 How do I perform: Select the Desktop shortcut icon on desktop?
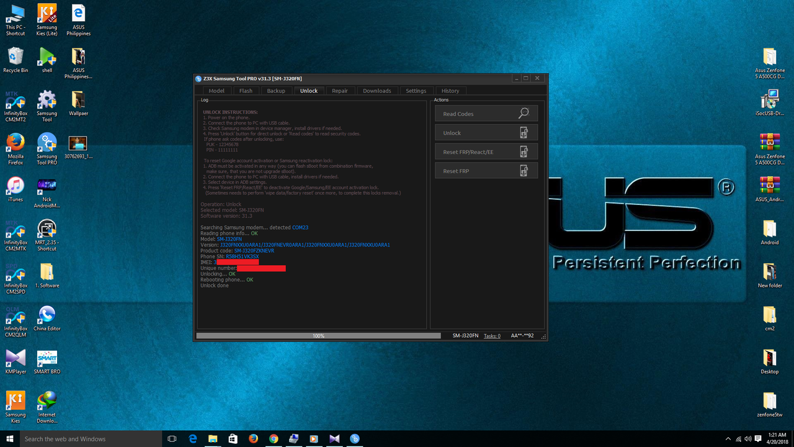coord(770,362)
